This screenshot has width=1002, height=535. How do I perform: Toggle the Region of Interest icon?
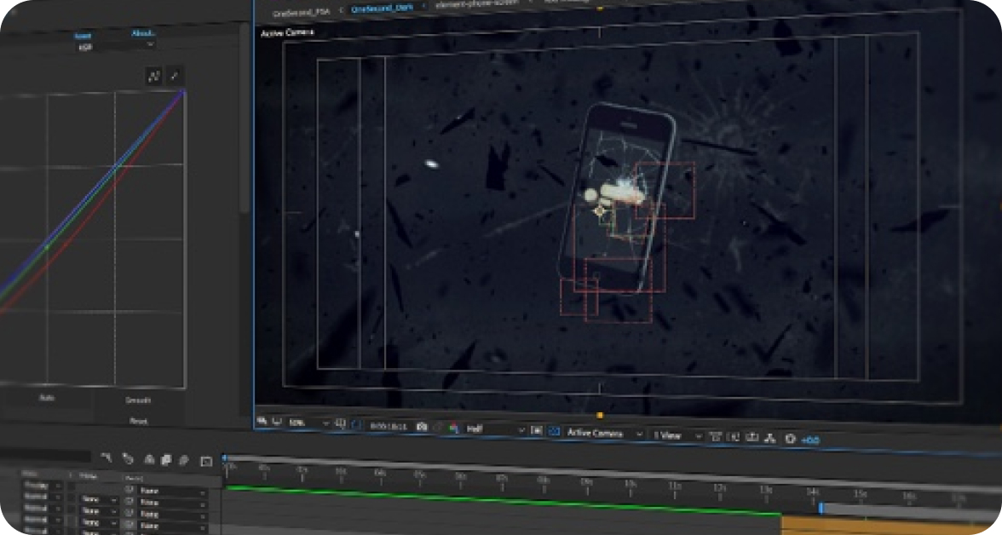click(x=536, y=431)
